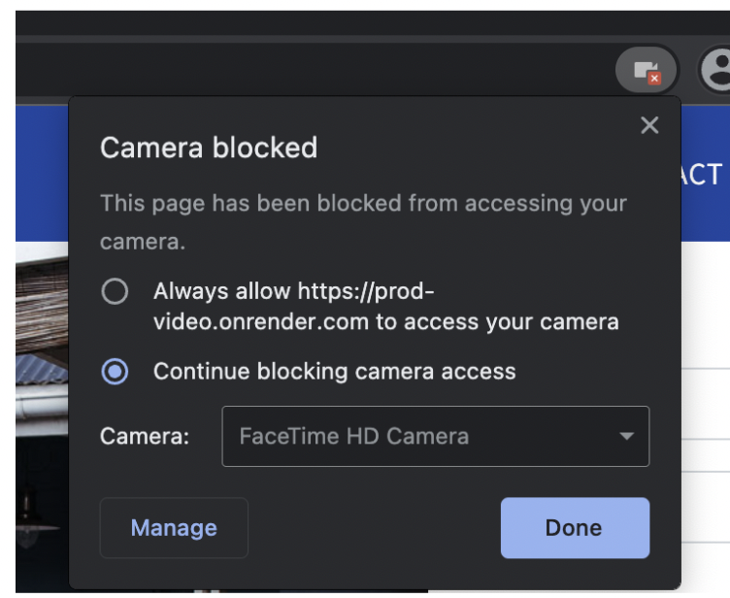Viewport: 730px width, 598px height.
Task: Click the 'Continue blocking camera access' label text
Action: click(x=334, y=371)
